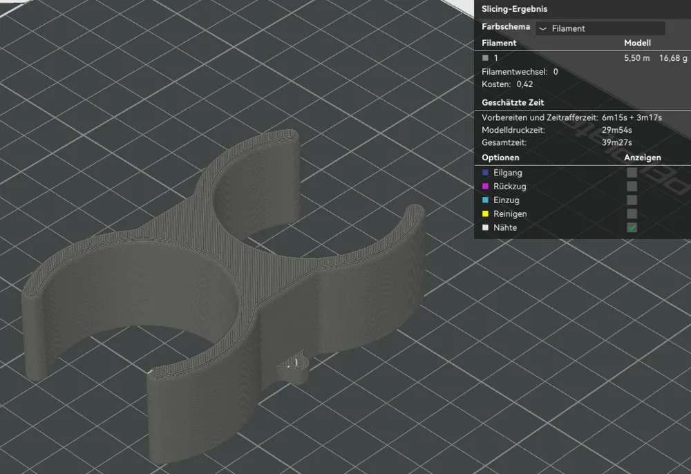
Task: Open the Farbschema dropdown showing Filament
Action: (600, 28)
